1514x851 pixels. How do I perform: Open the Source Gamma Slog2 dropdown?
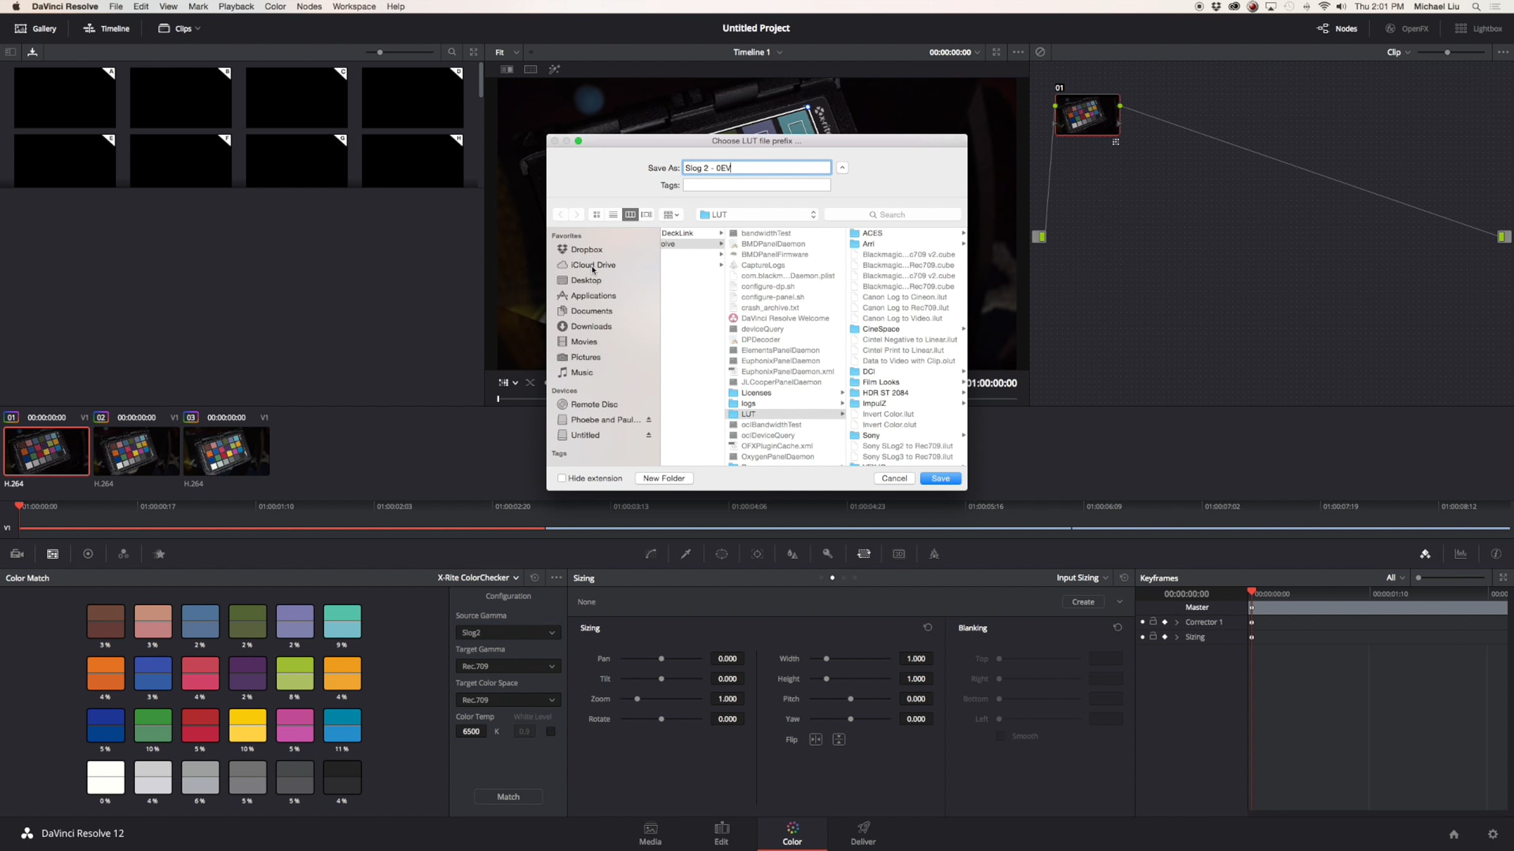pos(508,632)
